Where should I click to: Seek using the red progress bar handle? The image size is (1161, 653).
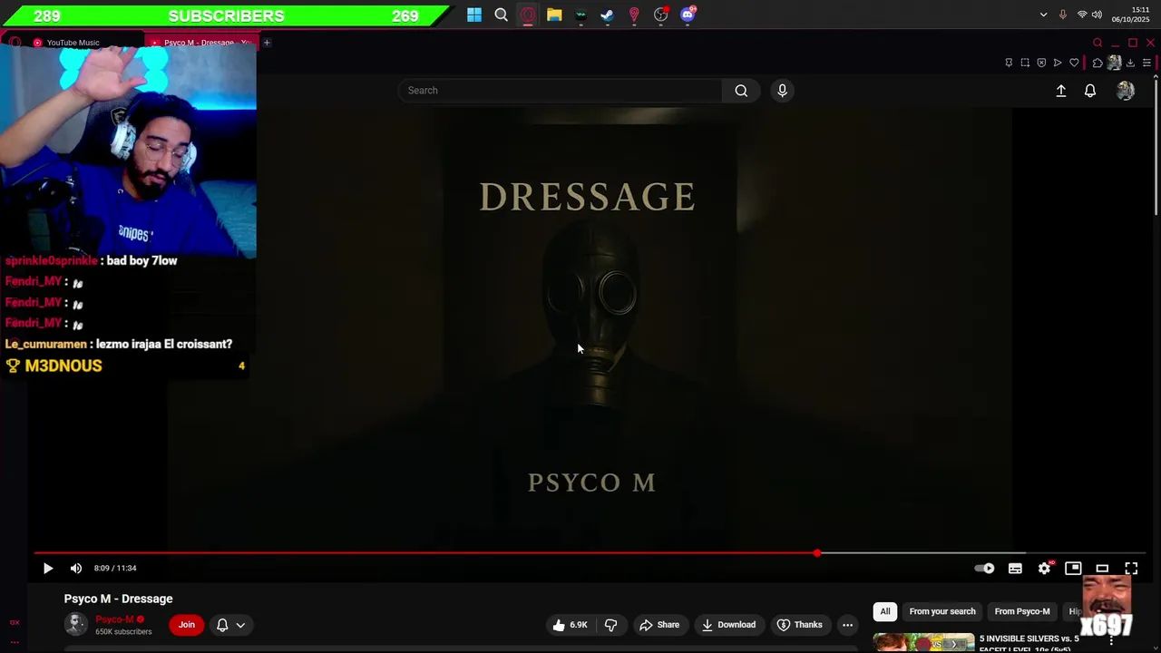(817, 552)
